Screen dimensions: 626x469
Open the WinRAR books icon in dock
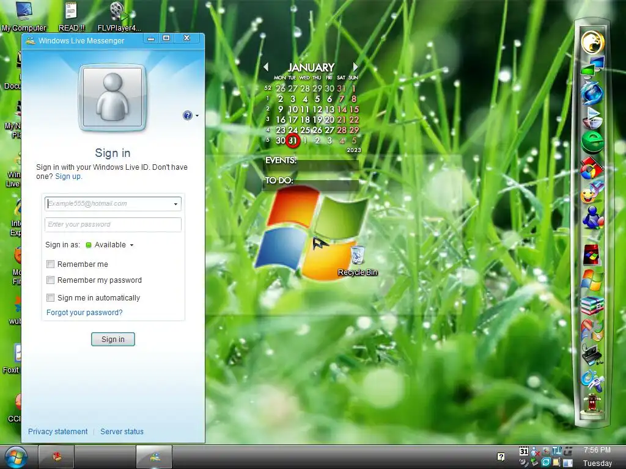click(x=592, y=305)
